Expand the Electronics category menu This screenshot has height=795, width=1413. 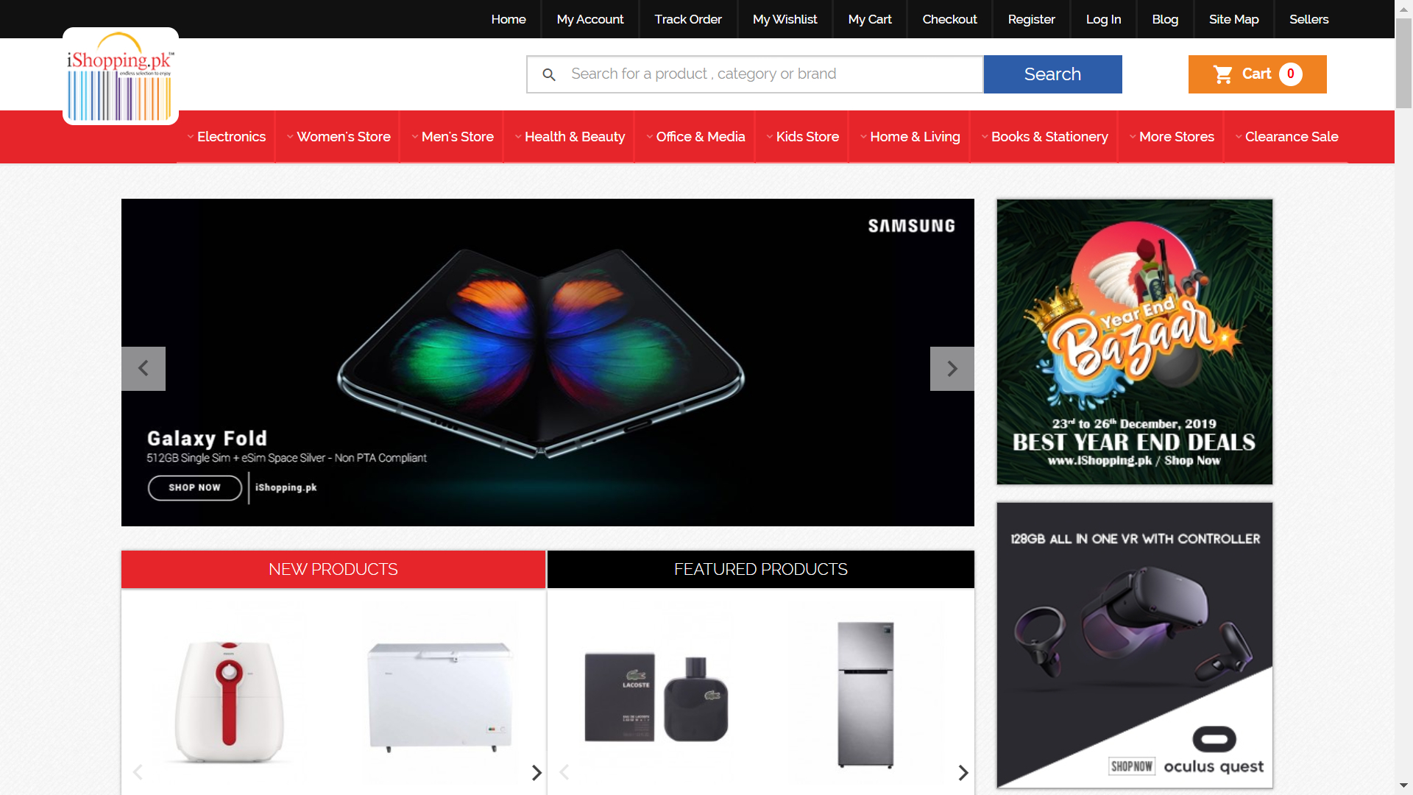[226, 137]
